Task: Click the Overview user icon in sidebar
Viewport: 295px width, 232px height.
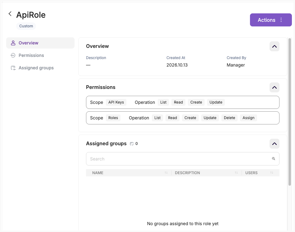Action: point(13,43)
